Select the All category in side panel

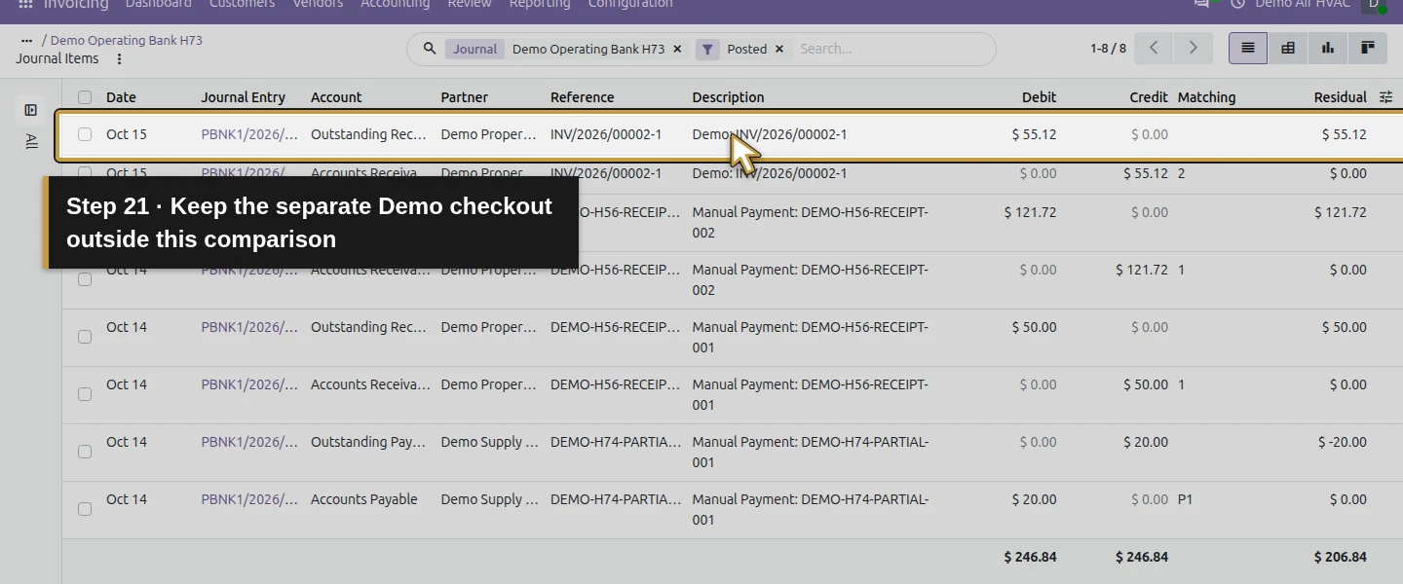(x=31, y=141)
